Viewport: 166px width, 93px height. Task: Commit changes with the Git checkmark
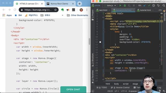pyautogui.click(x=149, y=5)
